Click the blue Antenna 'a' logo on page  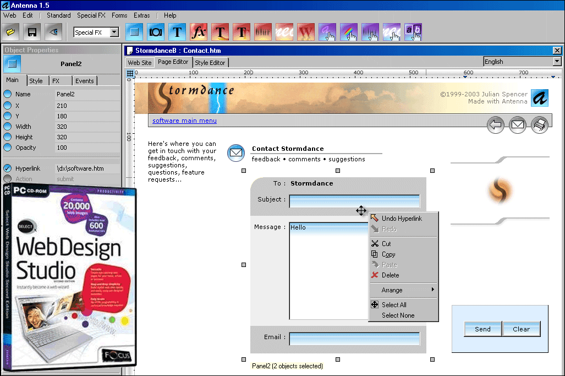tap(540, 97)
